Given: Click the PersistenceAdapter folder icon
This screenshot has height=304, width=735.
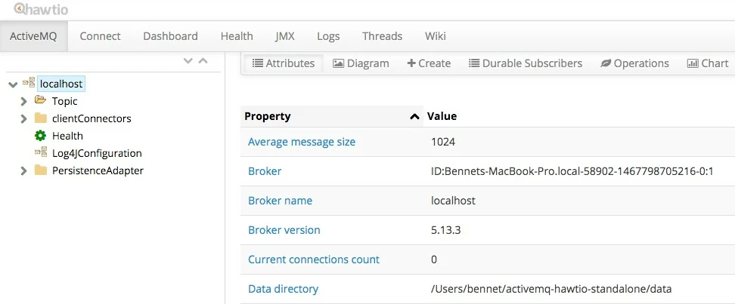Looking at the screenshot, I should [x=41, y=170].
